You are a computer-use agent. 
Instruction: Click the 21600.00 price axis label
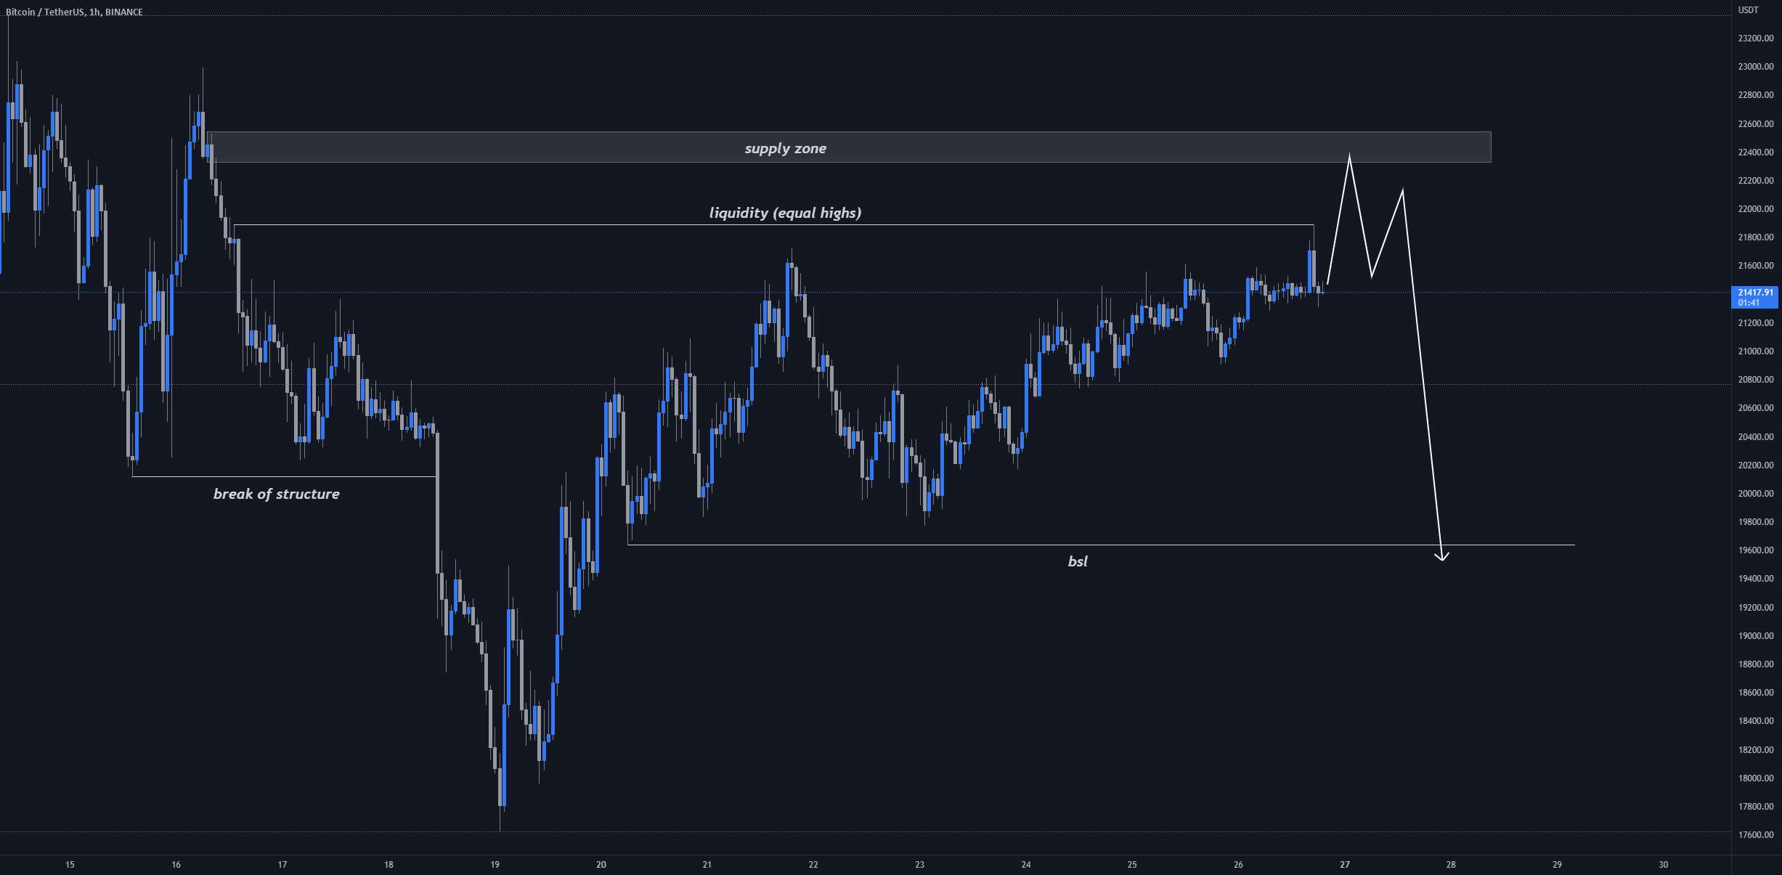[1756, 266]
